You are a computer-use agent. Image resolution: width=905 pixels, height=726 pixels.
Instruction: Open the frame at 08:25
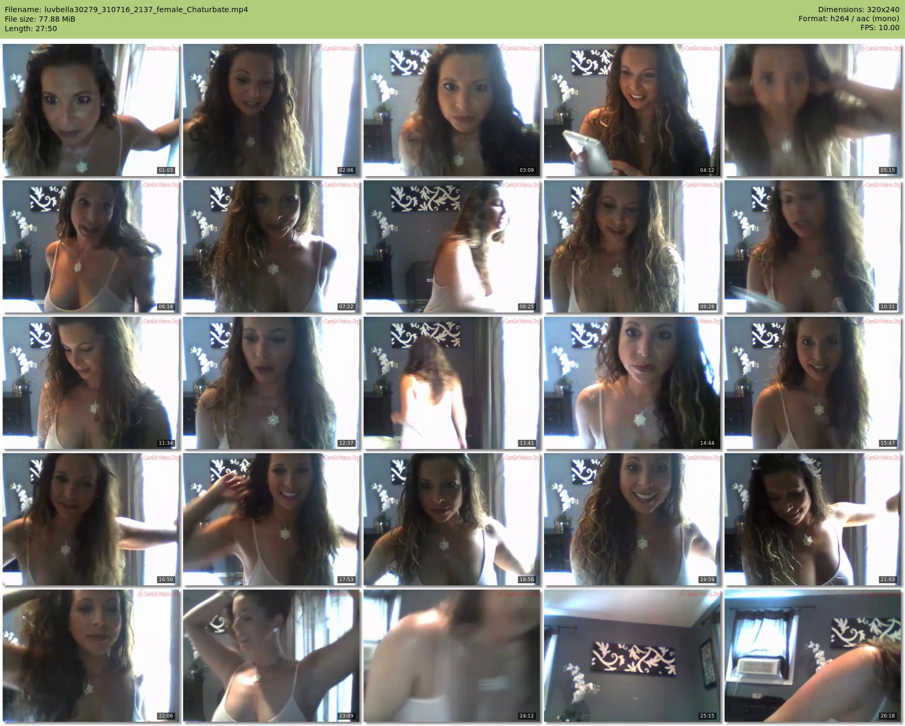[x=452, y=246]
